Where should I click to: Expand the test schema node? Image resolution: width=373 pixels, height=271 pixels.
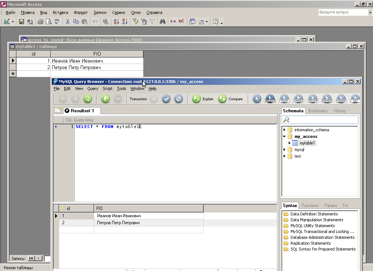[x=284, y=156]
